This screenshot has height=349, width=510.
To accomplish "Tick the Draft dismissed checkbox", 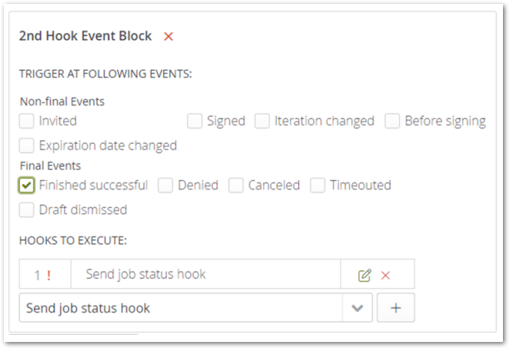I will tap(27, 209).
